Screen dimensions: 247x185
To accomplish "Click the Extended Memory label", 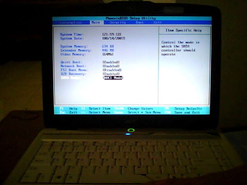I will click(x=76, y=50).
